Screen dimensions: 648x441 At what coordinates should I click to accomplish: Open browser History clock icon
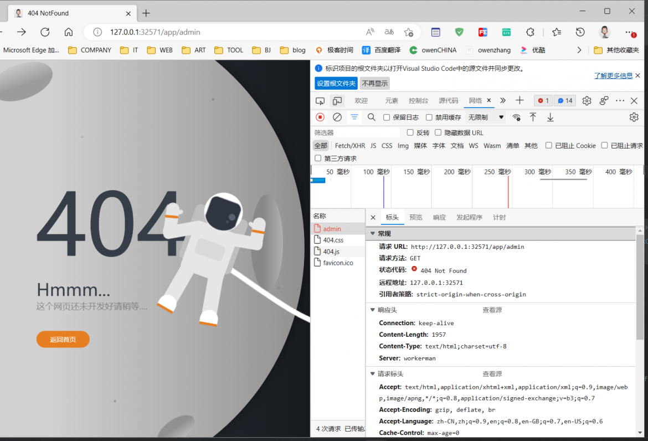click(x=580, y=32)
